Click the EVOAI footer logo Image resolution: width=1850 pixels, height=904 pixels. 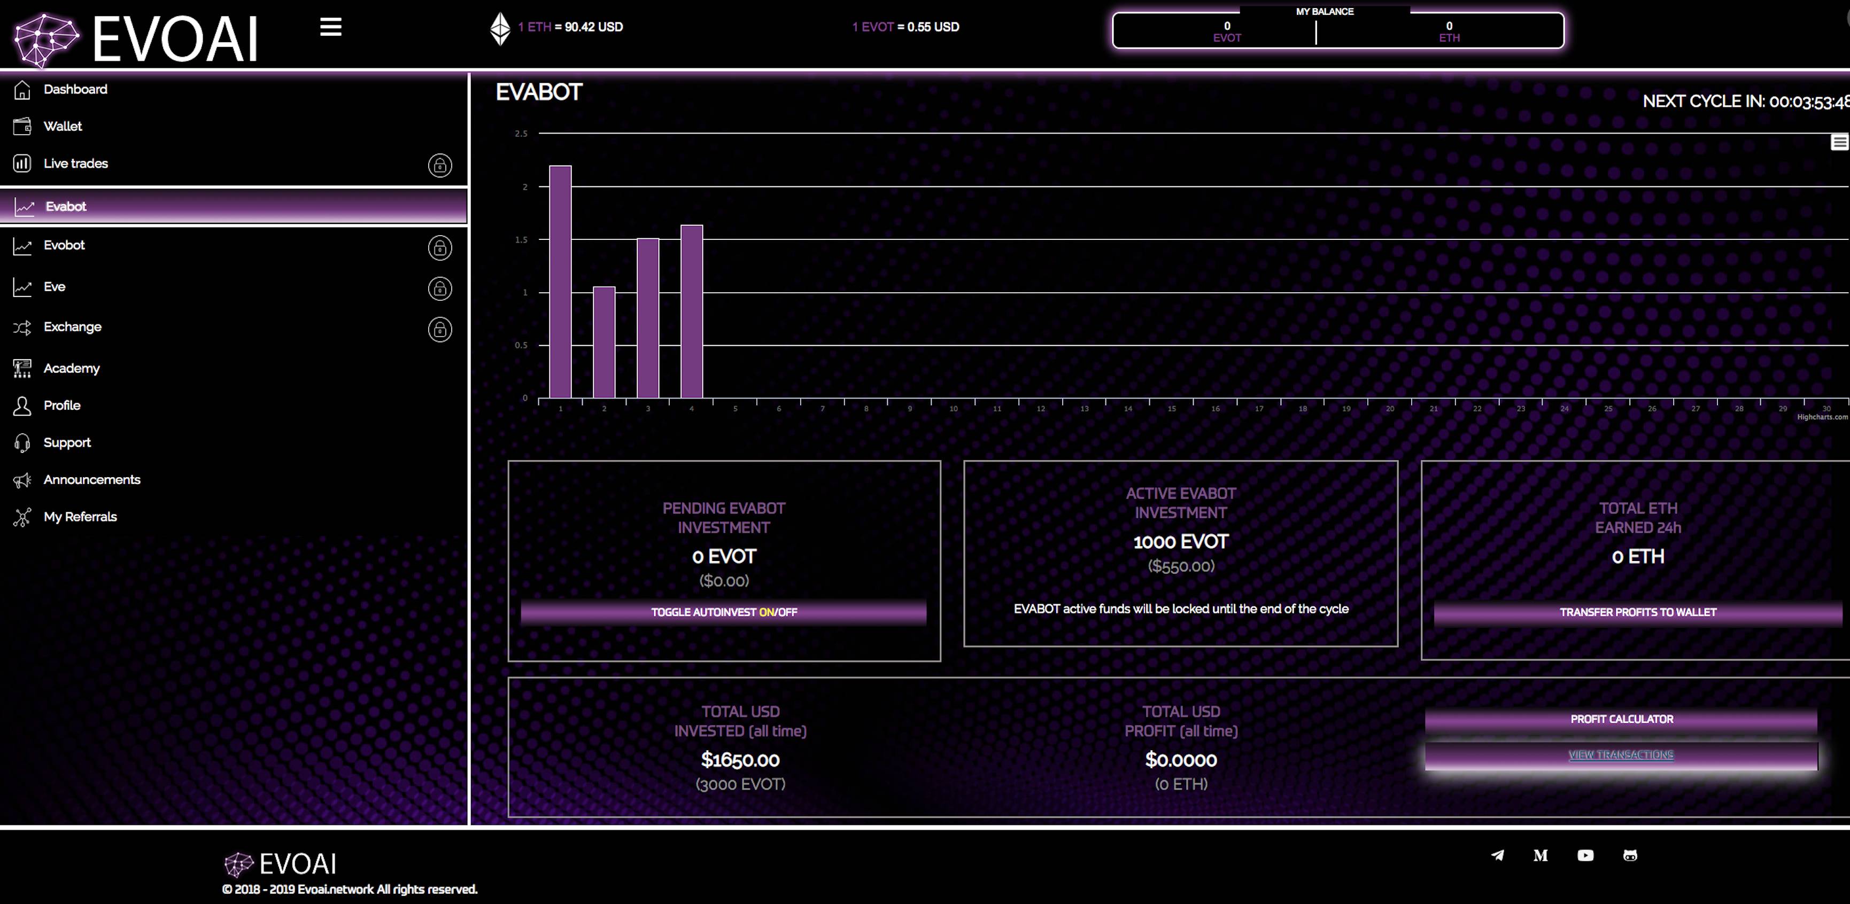(280, 864)
